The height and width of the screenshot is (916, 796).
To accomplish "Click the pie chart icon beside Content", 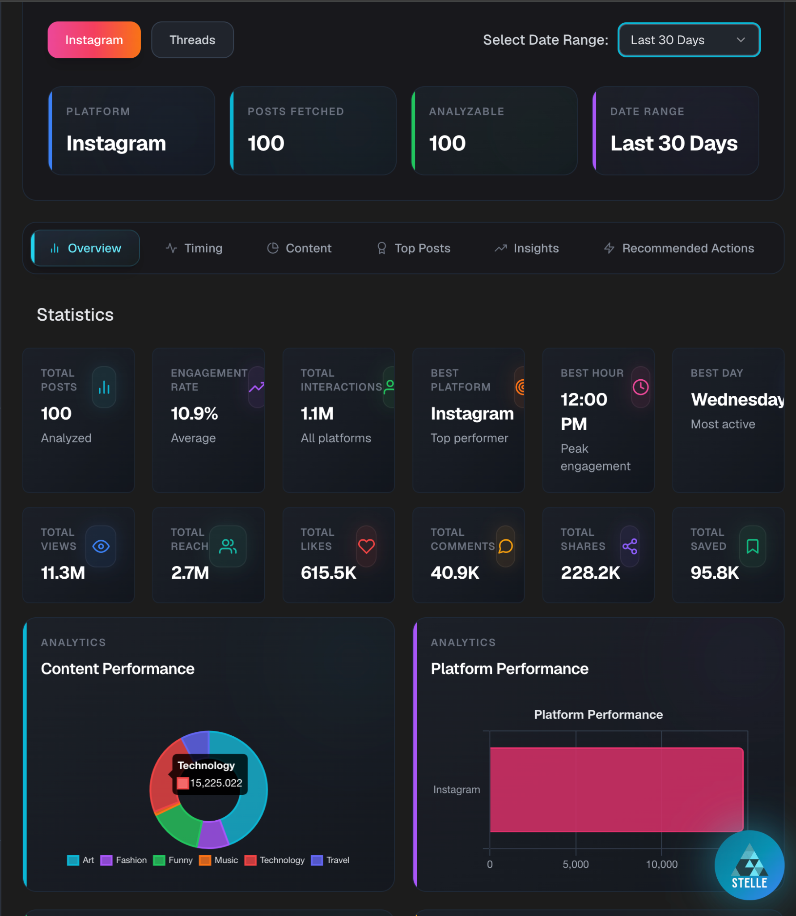I will point(273,248).
